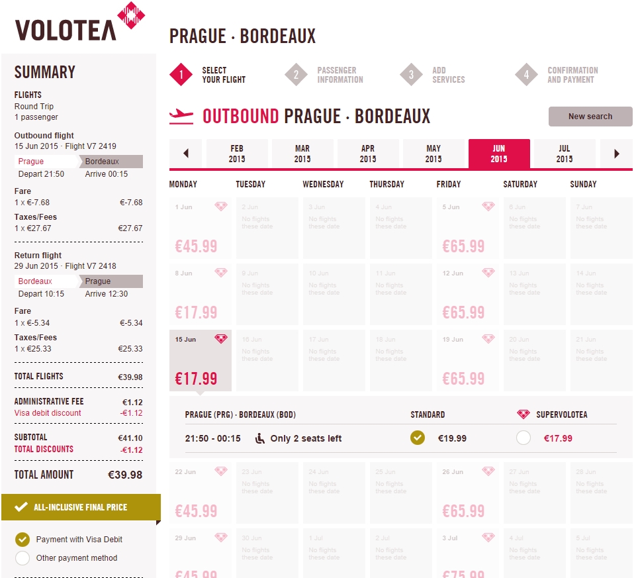This screenshot has width=638, height=578.
Task: Switch to the MAY 2015 tab
Action: (433, 154)
